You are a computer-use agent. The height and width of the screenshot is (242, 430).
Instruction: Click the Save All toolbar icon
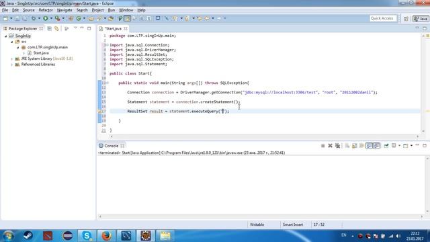coord(25,18)
